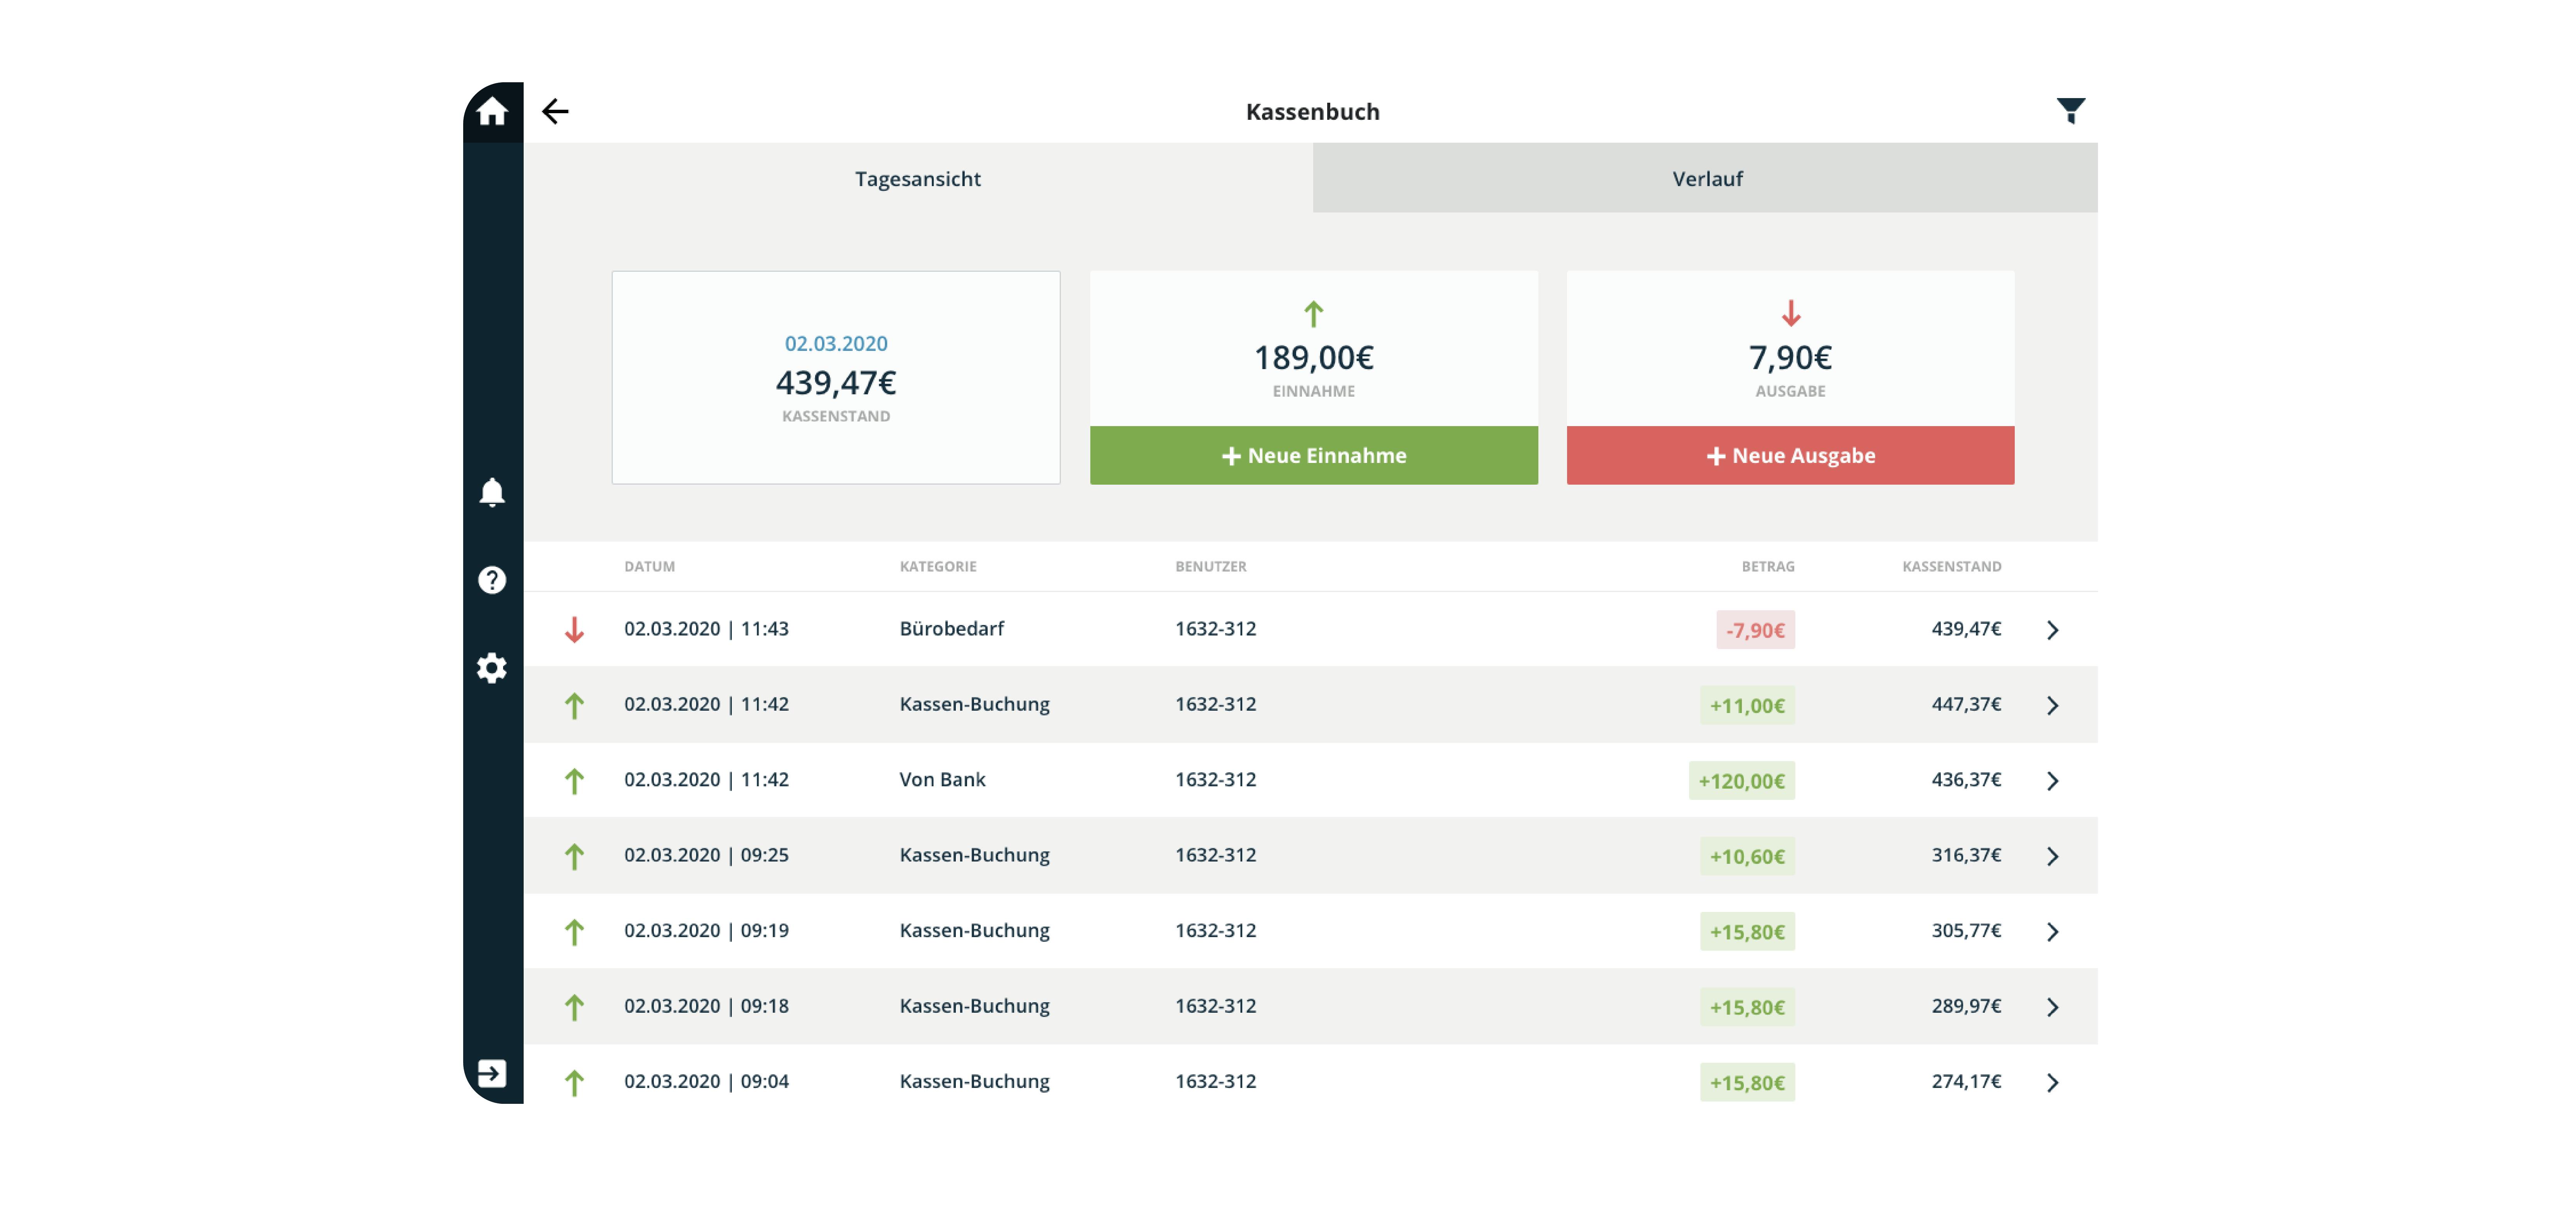
Task: Click the -7,90€ amount badge
Action: click(1755, 630)
